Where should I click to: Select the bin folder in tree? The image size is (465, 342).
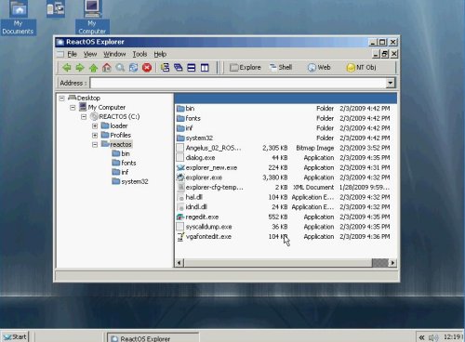pyautogui.click(x=126, y=154)
